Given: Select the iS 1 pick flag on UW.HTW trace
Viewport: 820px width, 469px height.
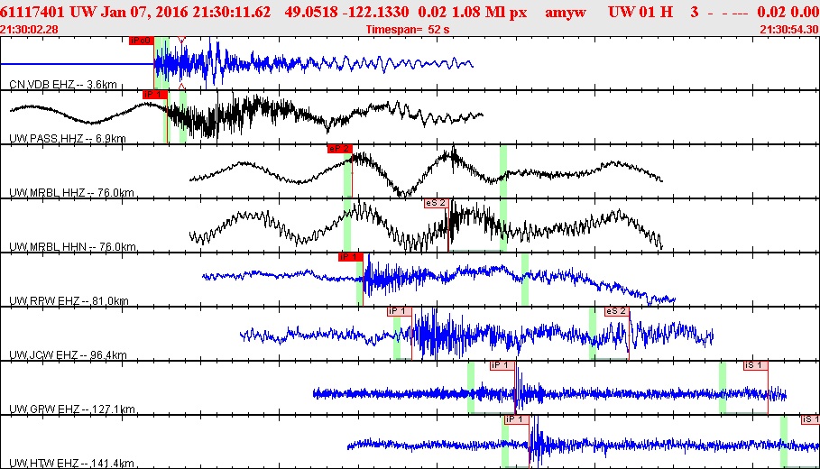Looking at the screenshot, I should click(x=811, y=419).
